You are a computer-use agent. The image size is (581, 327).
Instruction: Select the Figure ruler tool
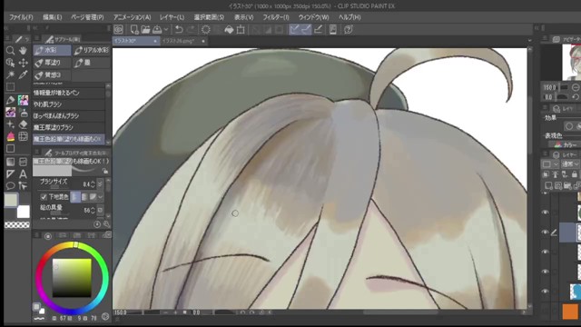coord(10,173)
